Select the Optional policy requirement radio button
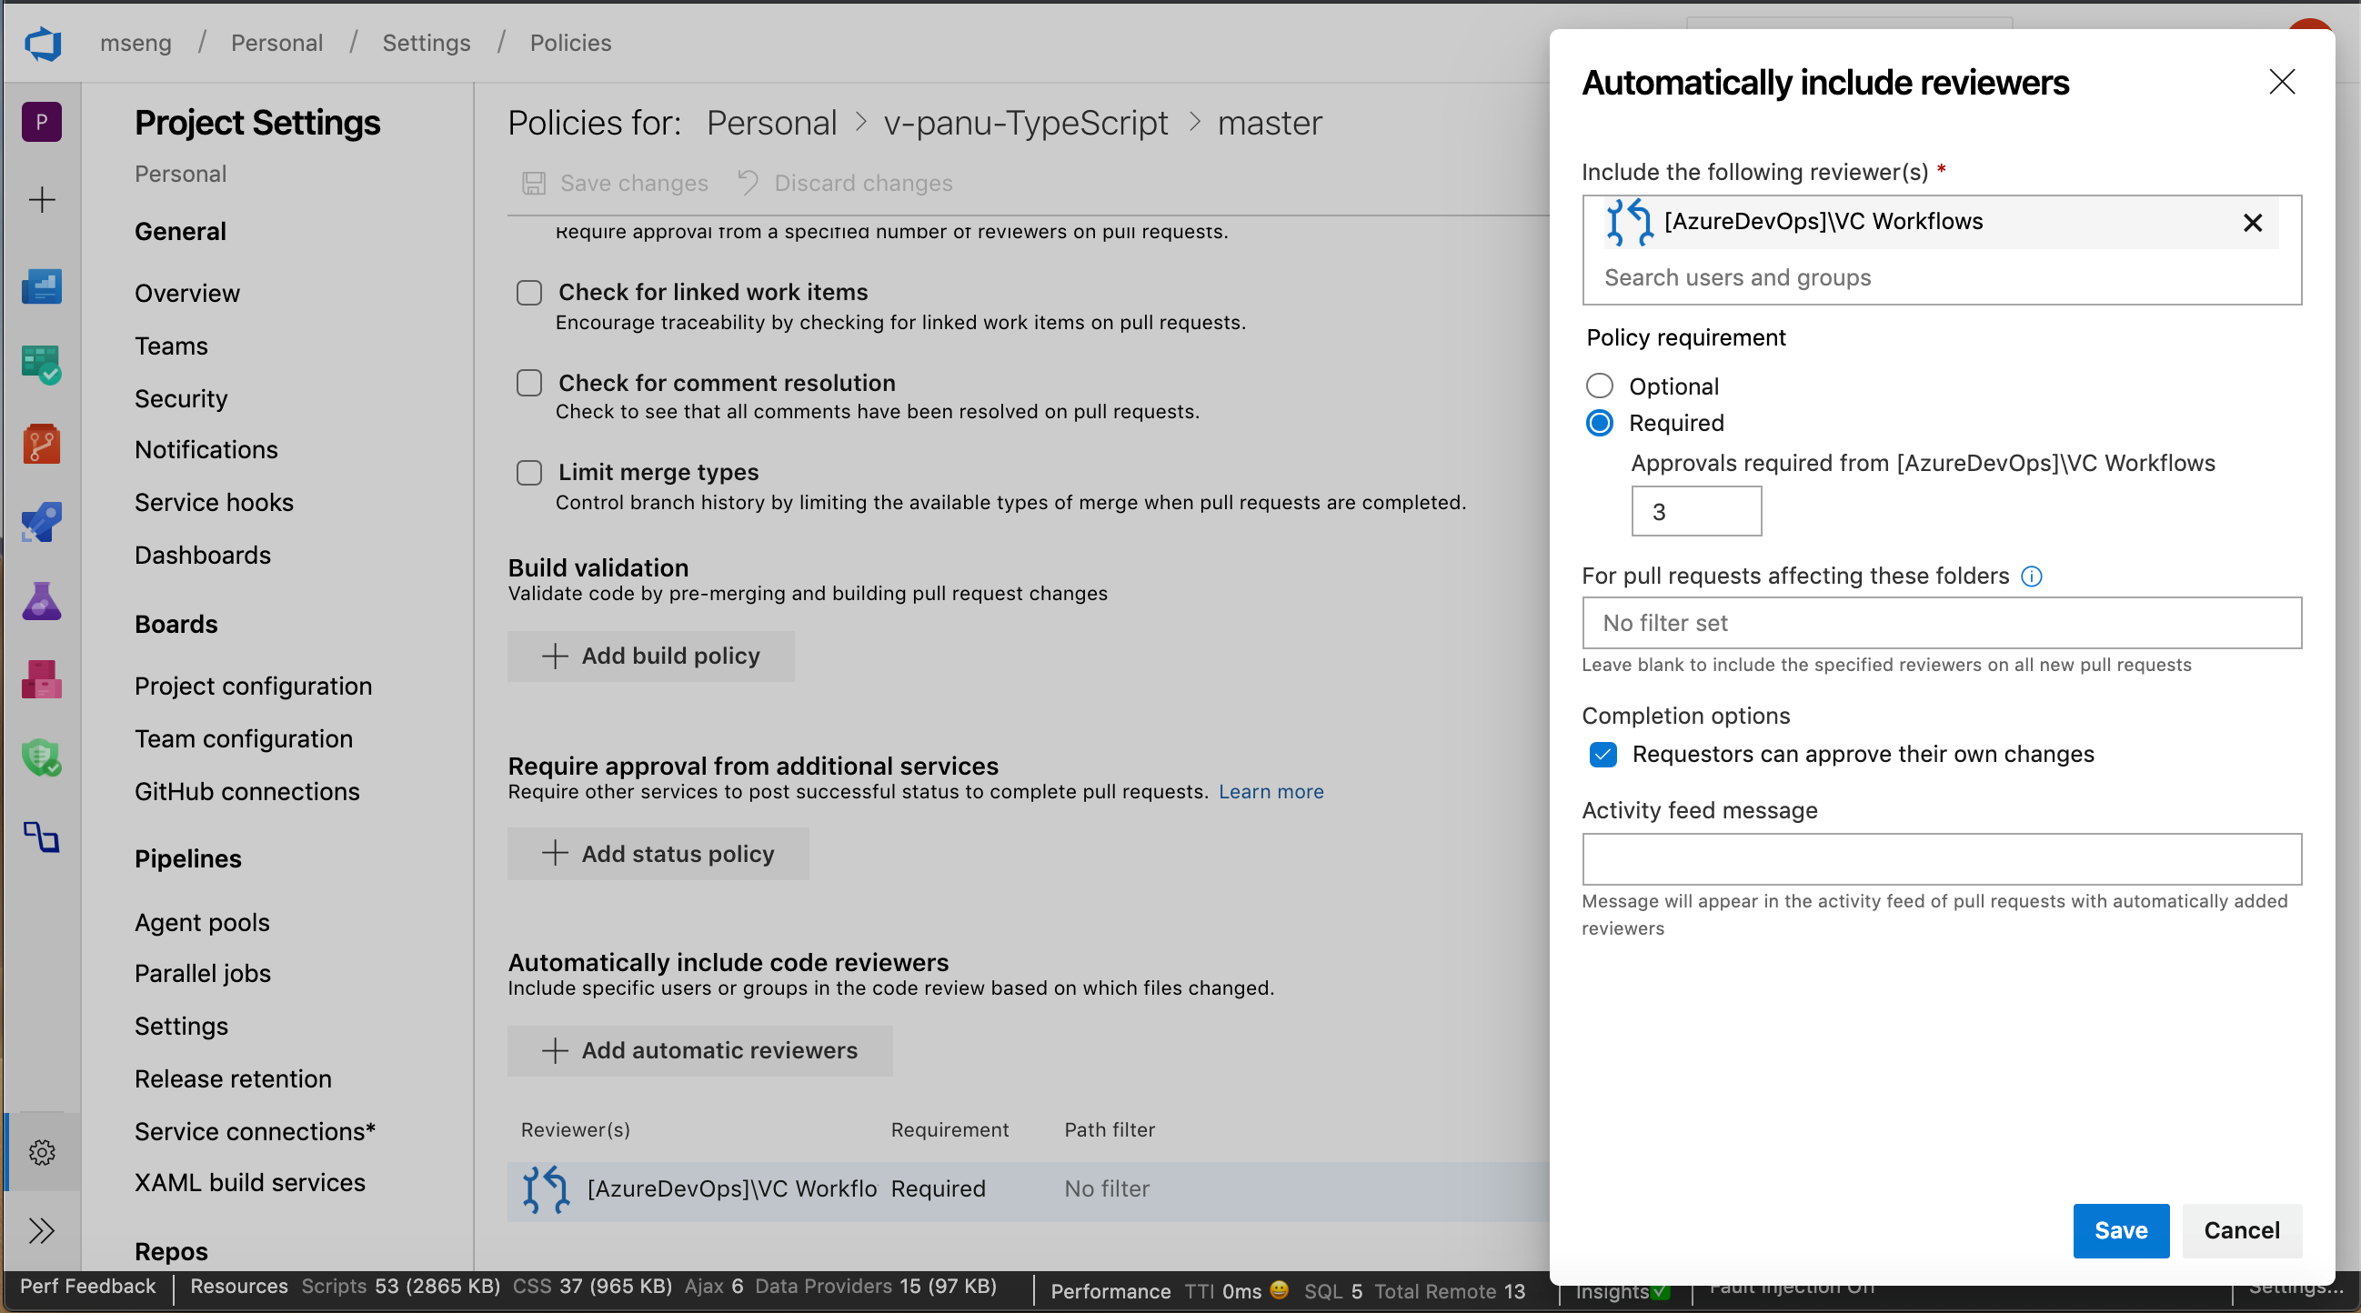 tap(1598, 385)
